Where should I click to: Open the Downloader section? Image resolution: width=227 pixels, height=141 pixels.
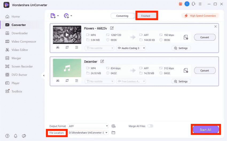click(17, 33)
